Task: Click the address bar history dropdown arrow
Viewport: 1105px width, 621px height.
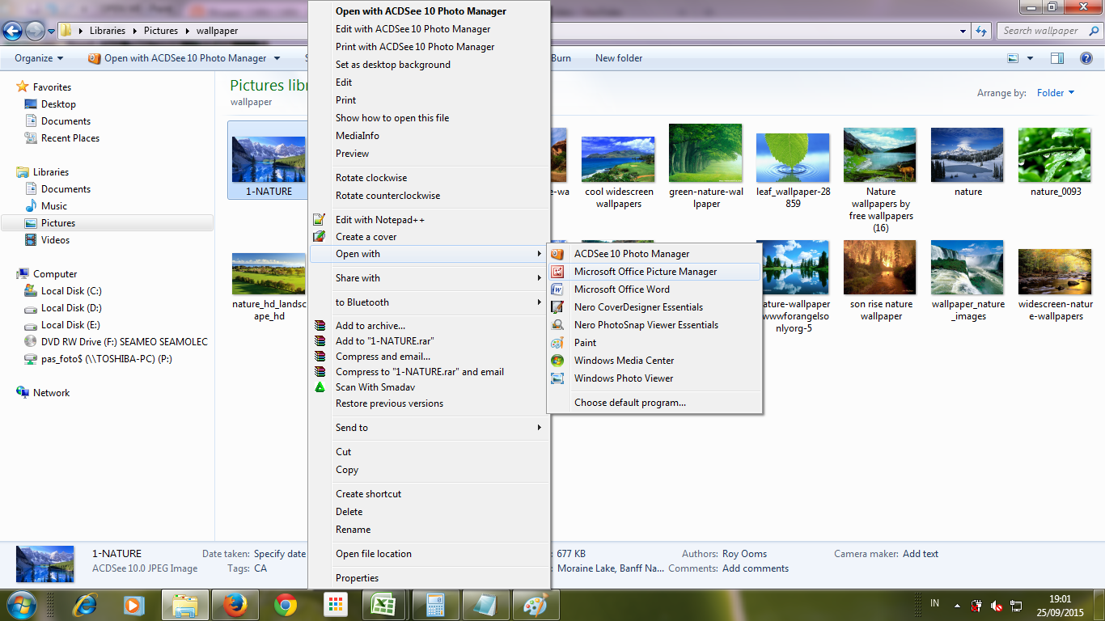Action: click(963, 31)
